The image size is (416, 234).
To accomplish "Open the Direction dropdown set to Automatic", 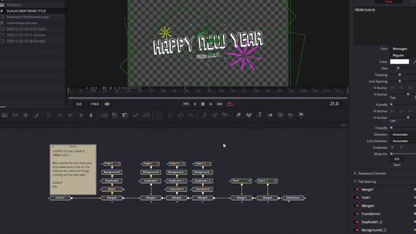I will tap(403, 135).
